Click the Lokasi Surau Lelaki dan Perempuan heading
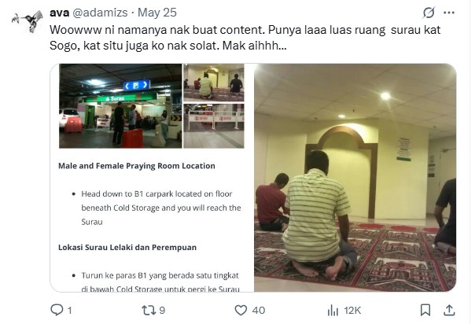475x324 pixels. click(x=127, y=248)
